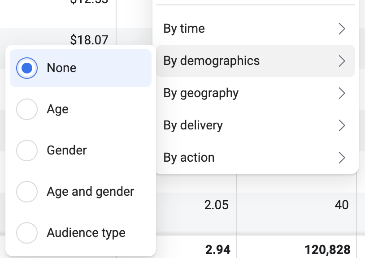This screenshot has width=365, height=258.
Task: Open the By time breakdown submenu
Action: pyautogui.click(x=255, y=29)
